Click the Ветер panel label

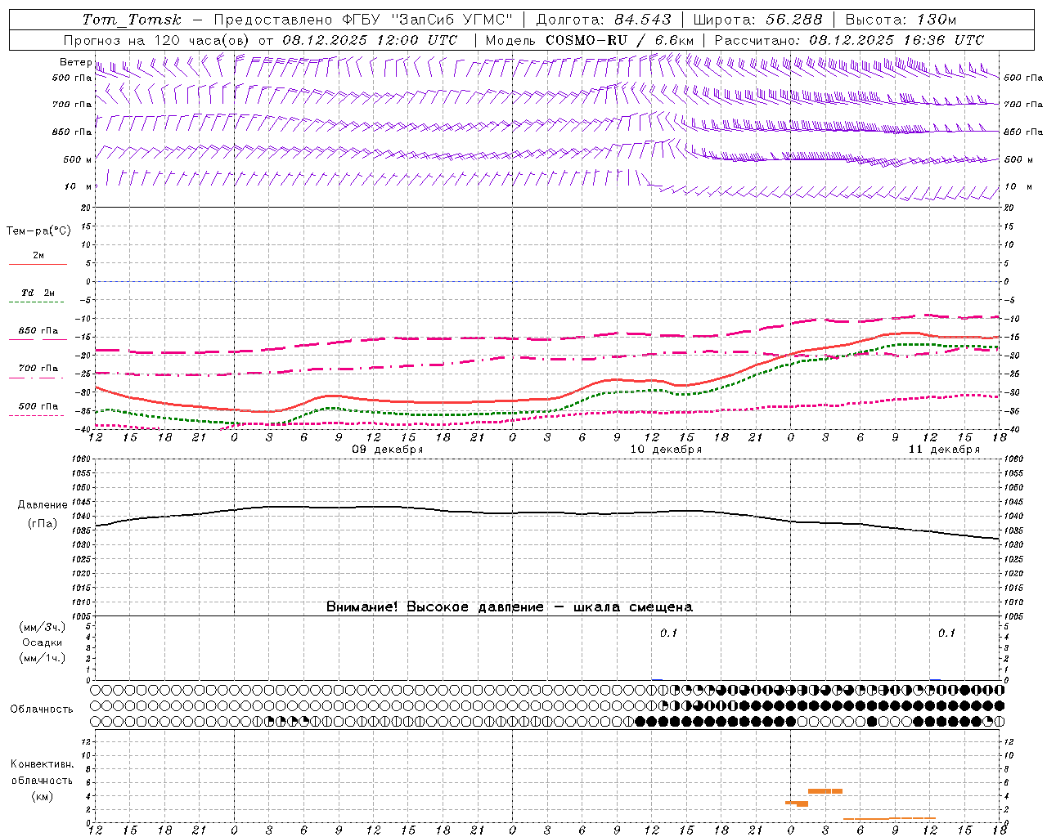tap(76, 62)
